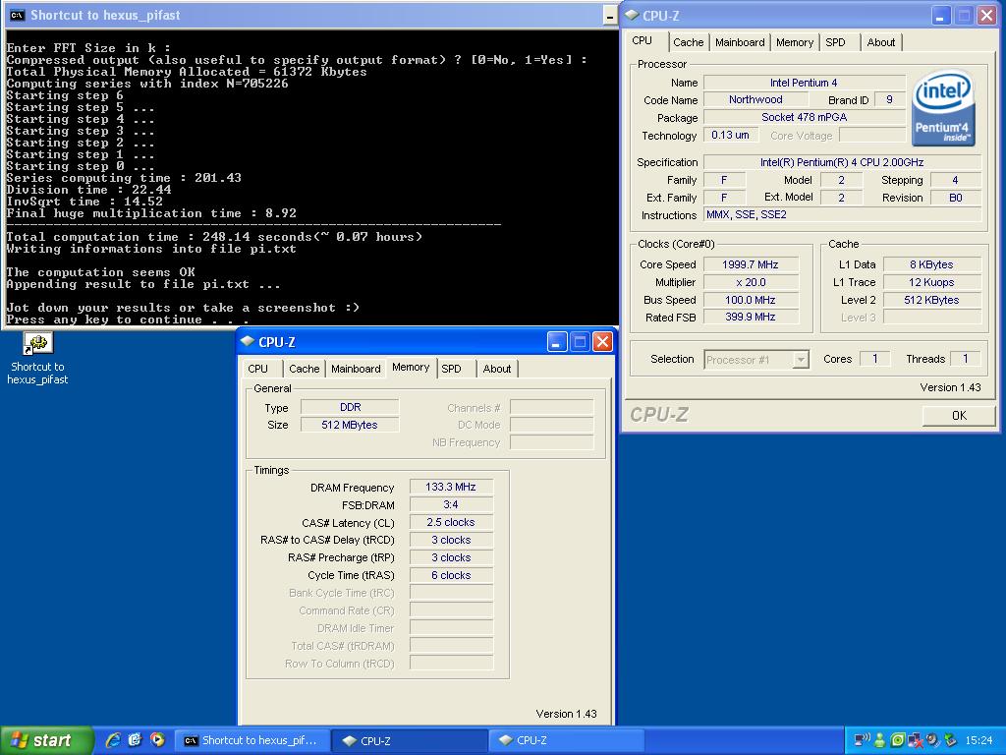Open About tab in lower CPU-Z window
The width and height of the screenshot is (1006, 755).
tap(496, 369)
